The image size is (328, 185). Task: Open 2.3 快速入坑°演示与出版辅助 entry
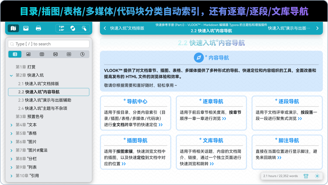pyautogui.click(x=45, y=100)
